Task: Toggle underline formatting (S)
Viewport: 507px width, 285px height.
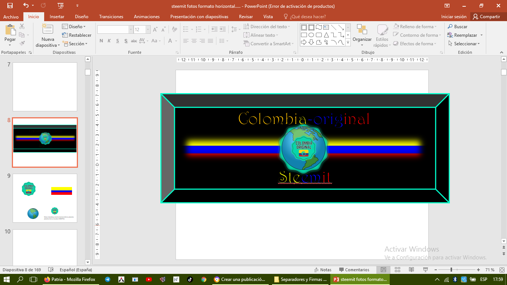Action: click(x=118, y=41)
